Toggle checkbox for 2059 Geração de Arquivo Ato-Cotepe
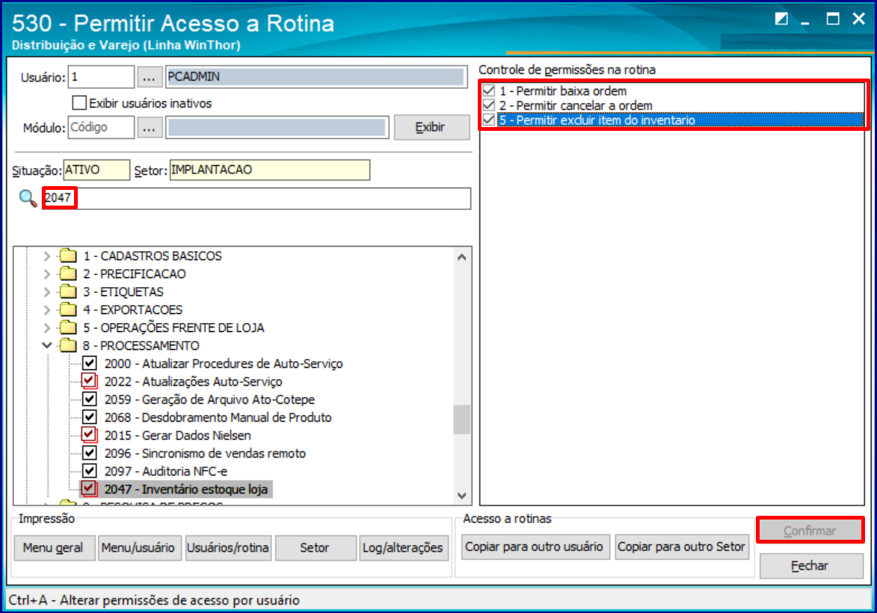The height and width of the screenshot is (613, 877). click(90, 398)
